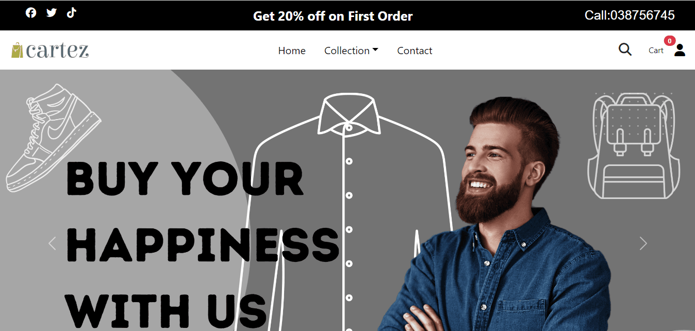
Task: Click the Get 20% off on First Order banner
Action: click(333, 16)
